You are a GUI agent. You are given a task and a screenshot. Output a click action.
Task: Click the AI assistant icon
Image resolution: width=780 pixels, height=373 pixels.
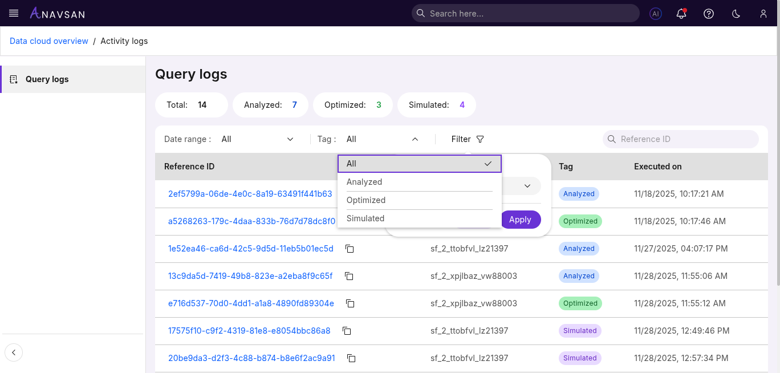(x=656, y=14)
